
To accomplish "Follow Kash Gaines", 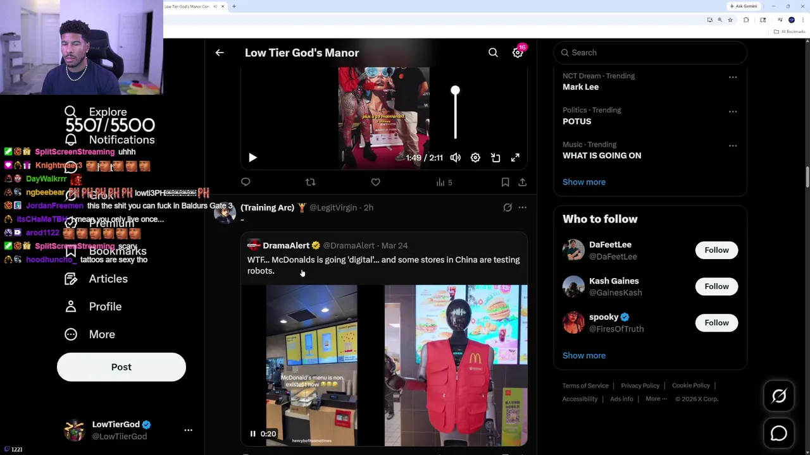I will tap(716, 286).
